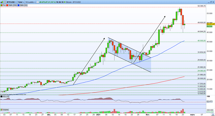
Task: Click the '25 960,00' level label
Action: [202, 67]
